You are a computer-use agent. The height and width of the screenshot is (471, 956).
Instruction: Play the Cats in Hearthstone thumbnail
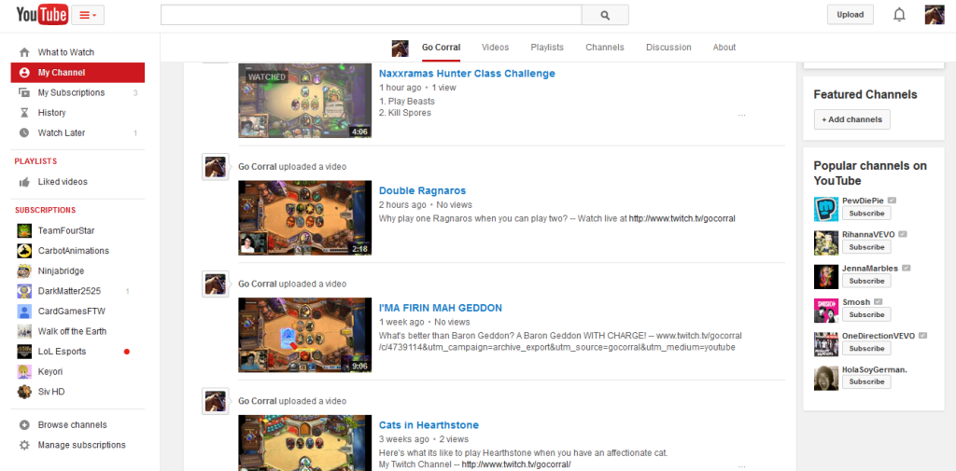pyautogui.click(x=305, y=443)
